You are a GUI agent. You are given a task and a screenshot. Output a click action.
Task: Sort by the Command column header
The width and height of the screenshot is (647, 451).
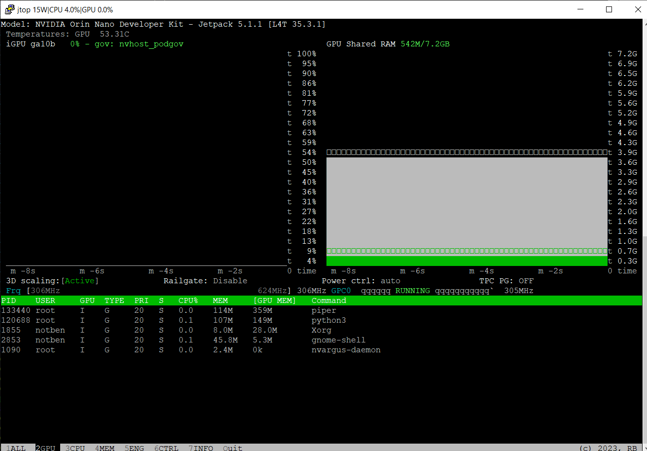(329, 301)
